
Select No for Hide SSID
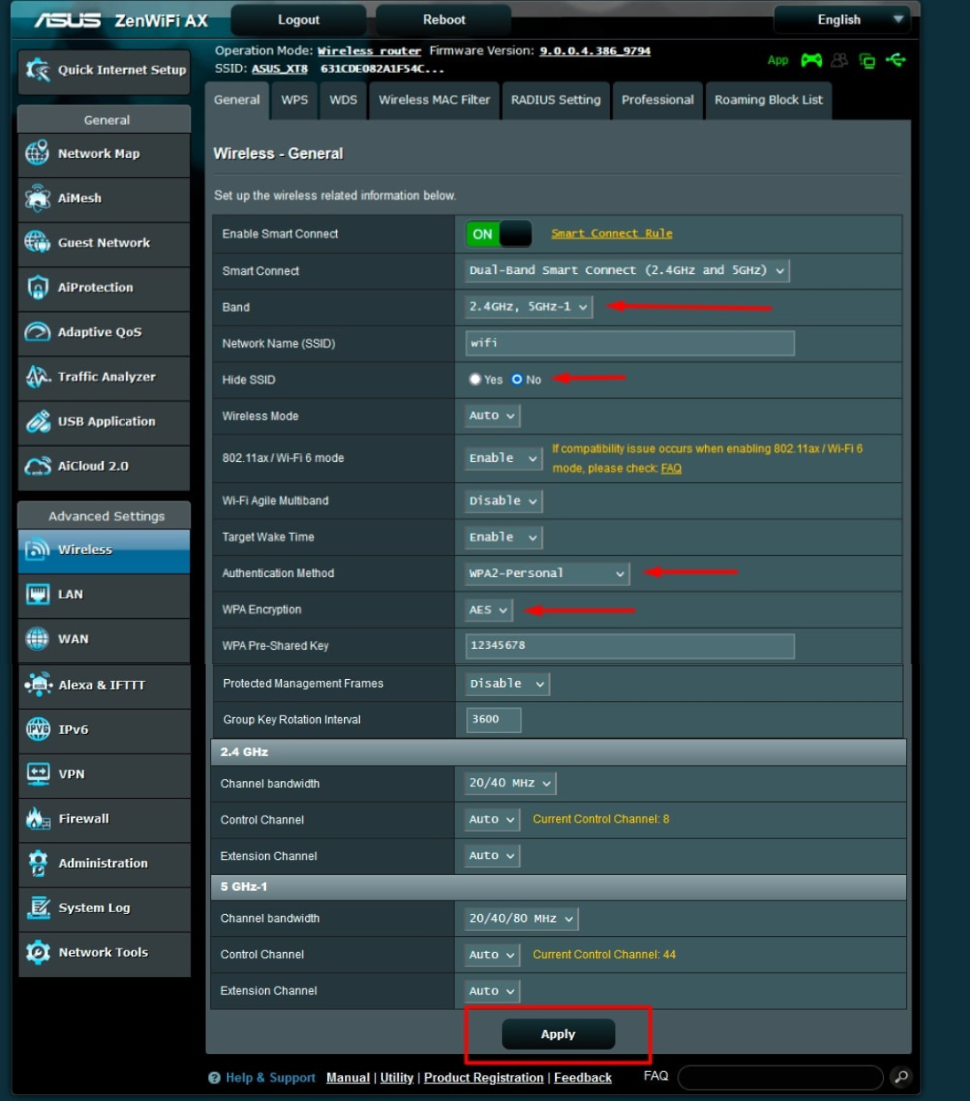517,379
